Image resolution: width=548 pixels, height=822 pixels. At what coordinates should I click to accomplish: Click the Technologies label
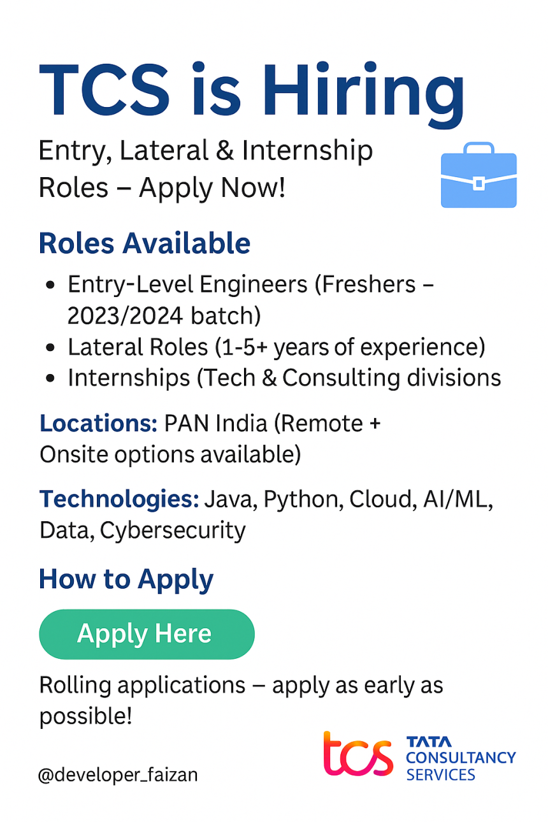pyautogui.click(x=120, y=499)
